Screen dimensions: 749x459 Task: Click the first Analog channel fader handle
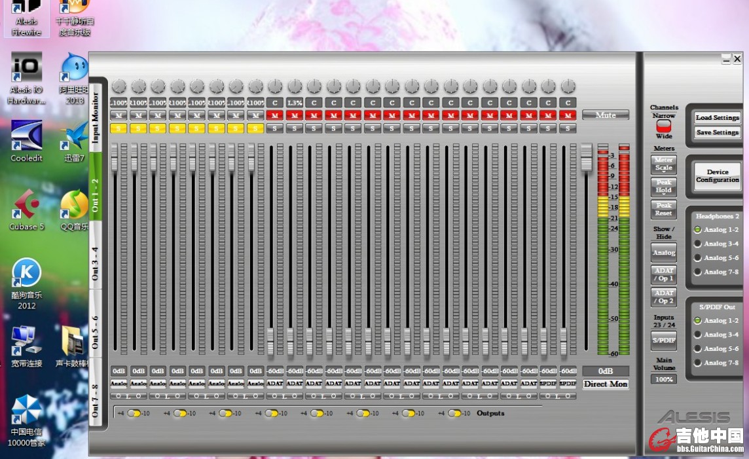115,158
